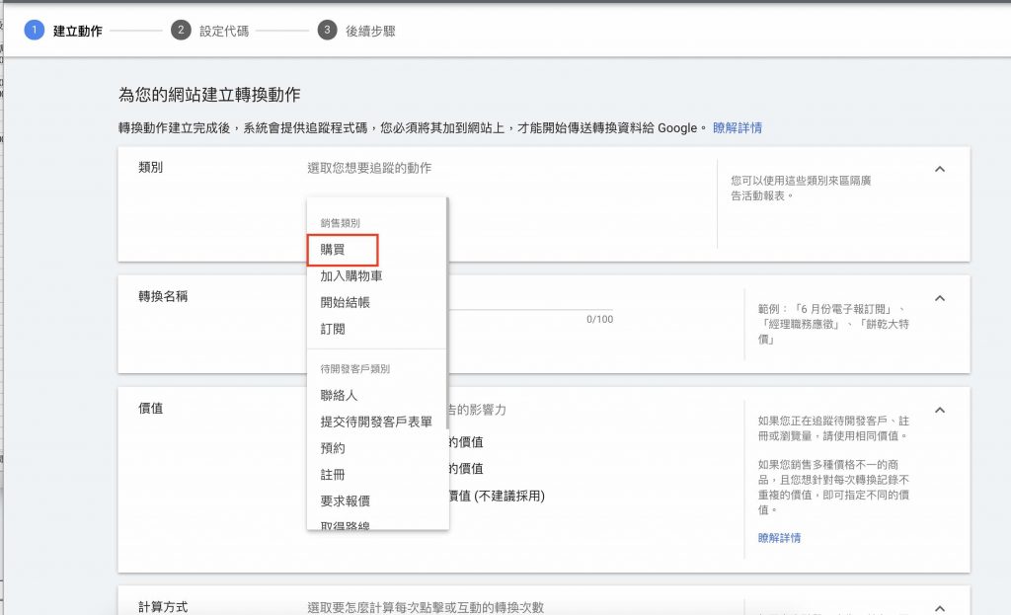Select 訂閱 in the category dropdown

tap(333, 330)
